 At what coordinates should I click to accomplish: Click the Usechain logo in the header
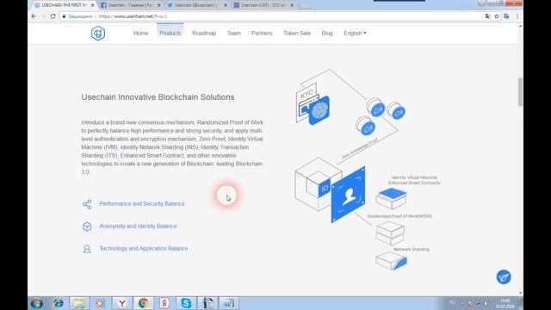pos(98,34)
